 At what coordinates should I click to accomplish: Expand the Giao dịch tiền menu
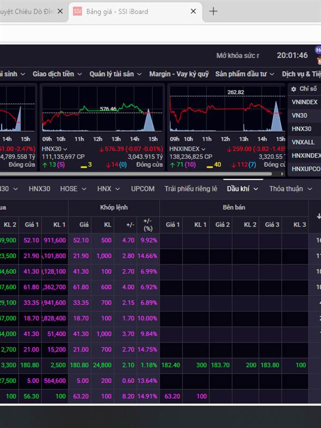click(57, 74)
